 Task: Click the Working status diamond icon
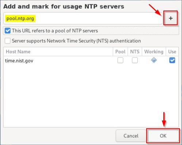(154, 60)
